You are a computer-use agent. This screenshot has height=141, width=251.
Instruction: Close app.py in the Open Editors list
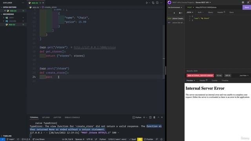point(5,11)
